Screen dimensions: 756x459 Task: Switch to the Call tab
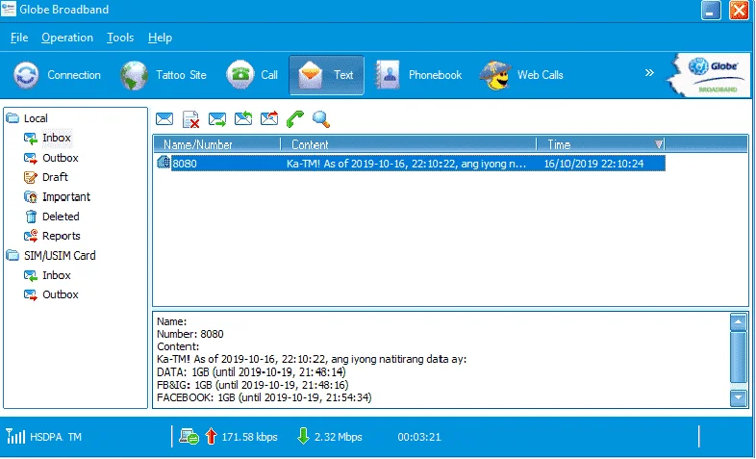(x=252, y=75)
